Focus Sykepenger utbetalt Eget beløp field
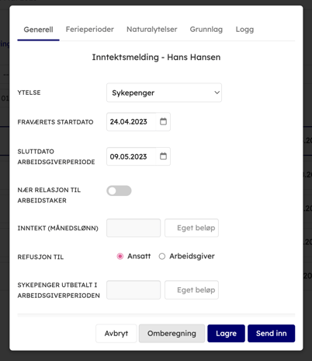312x361 pixels. point(192,290)
